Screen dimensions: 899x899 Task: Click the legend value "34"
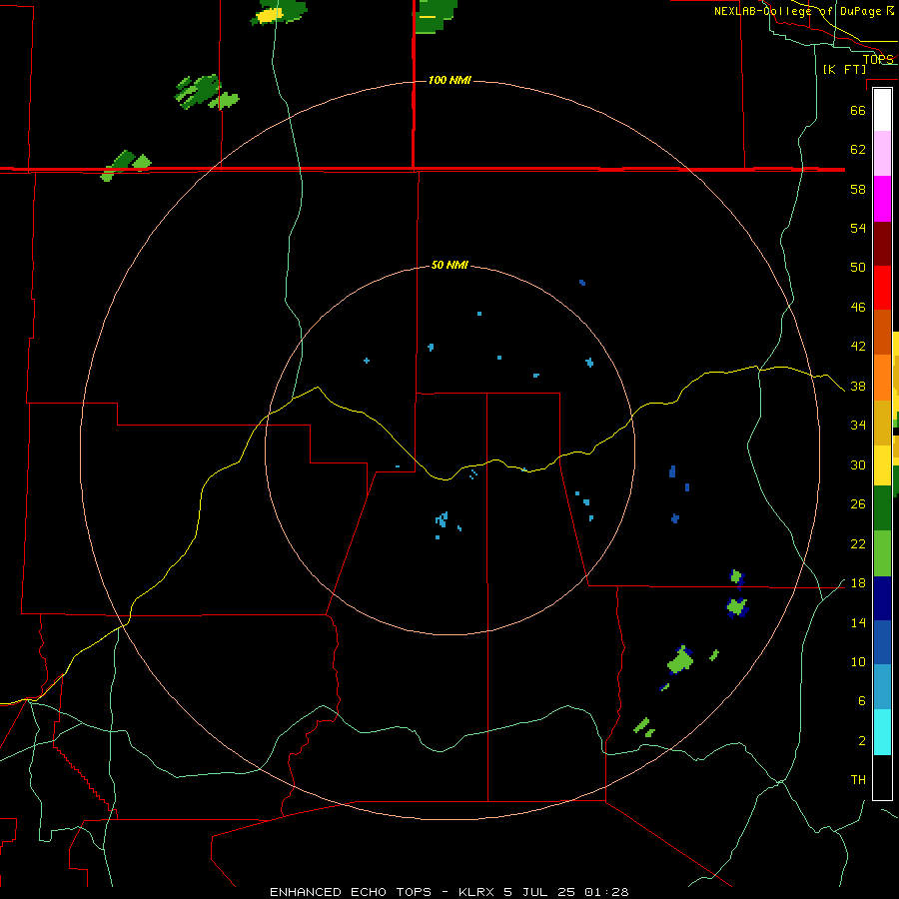[858, 426]
